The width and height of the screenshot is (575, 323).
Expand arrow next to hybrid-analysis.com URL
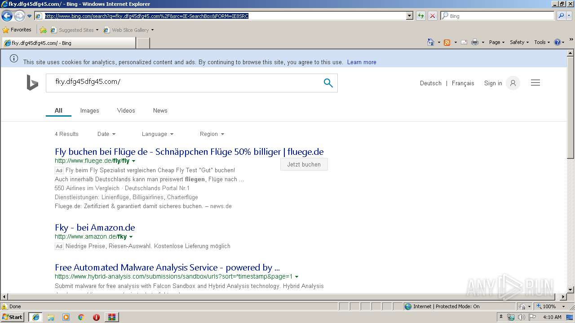pos(296,277)
